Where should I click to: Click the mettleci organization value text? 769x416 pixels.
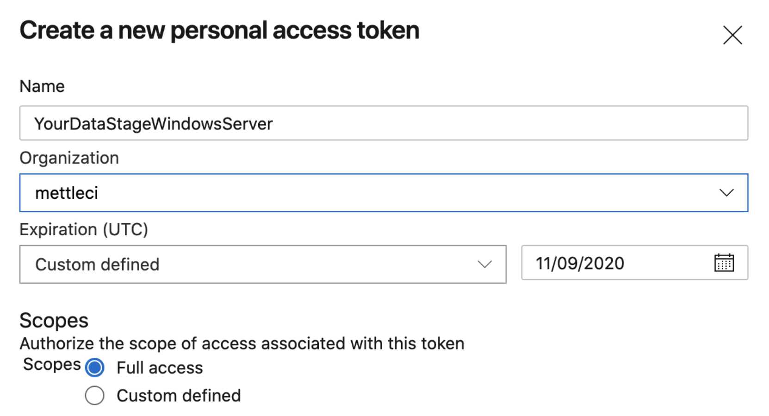coord(67,193)
